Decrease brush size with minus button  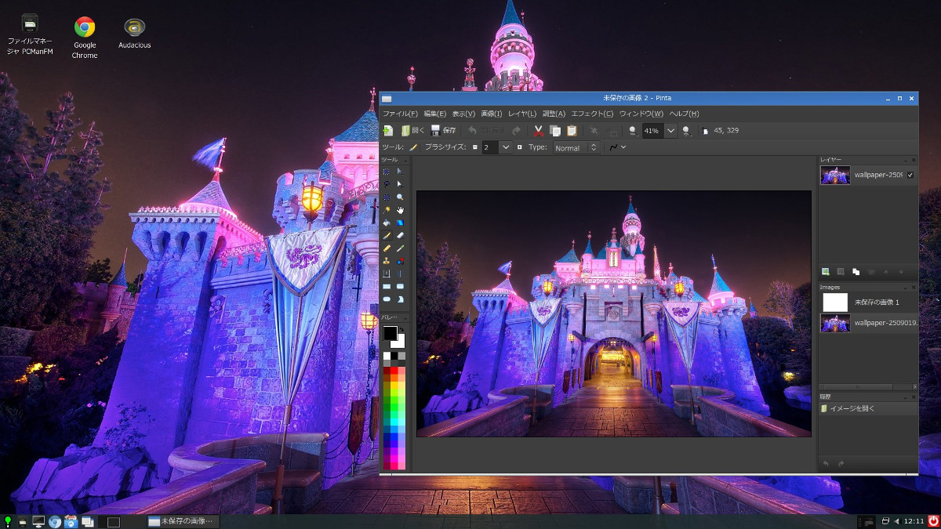coord(475,147)
